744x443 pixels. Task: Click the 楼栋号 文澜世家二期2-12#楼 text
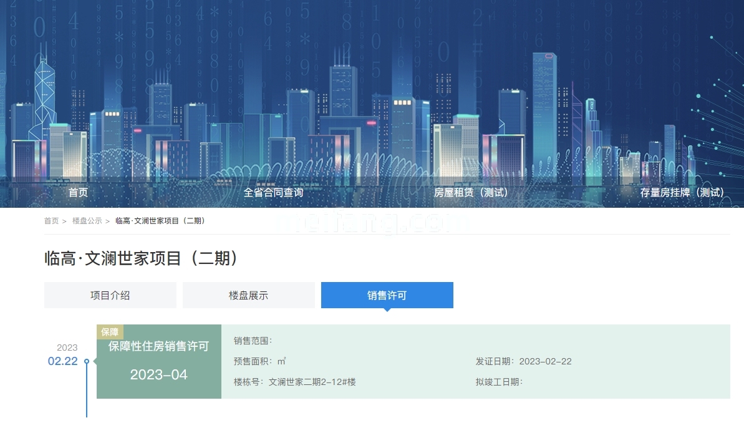294,382
